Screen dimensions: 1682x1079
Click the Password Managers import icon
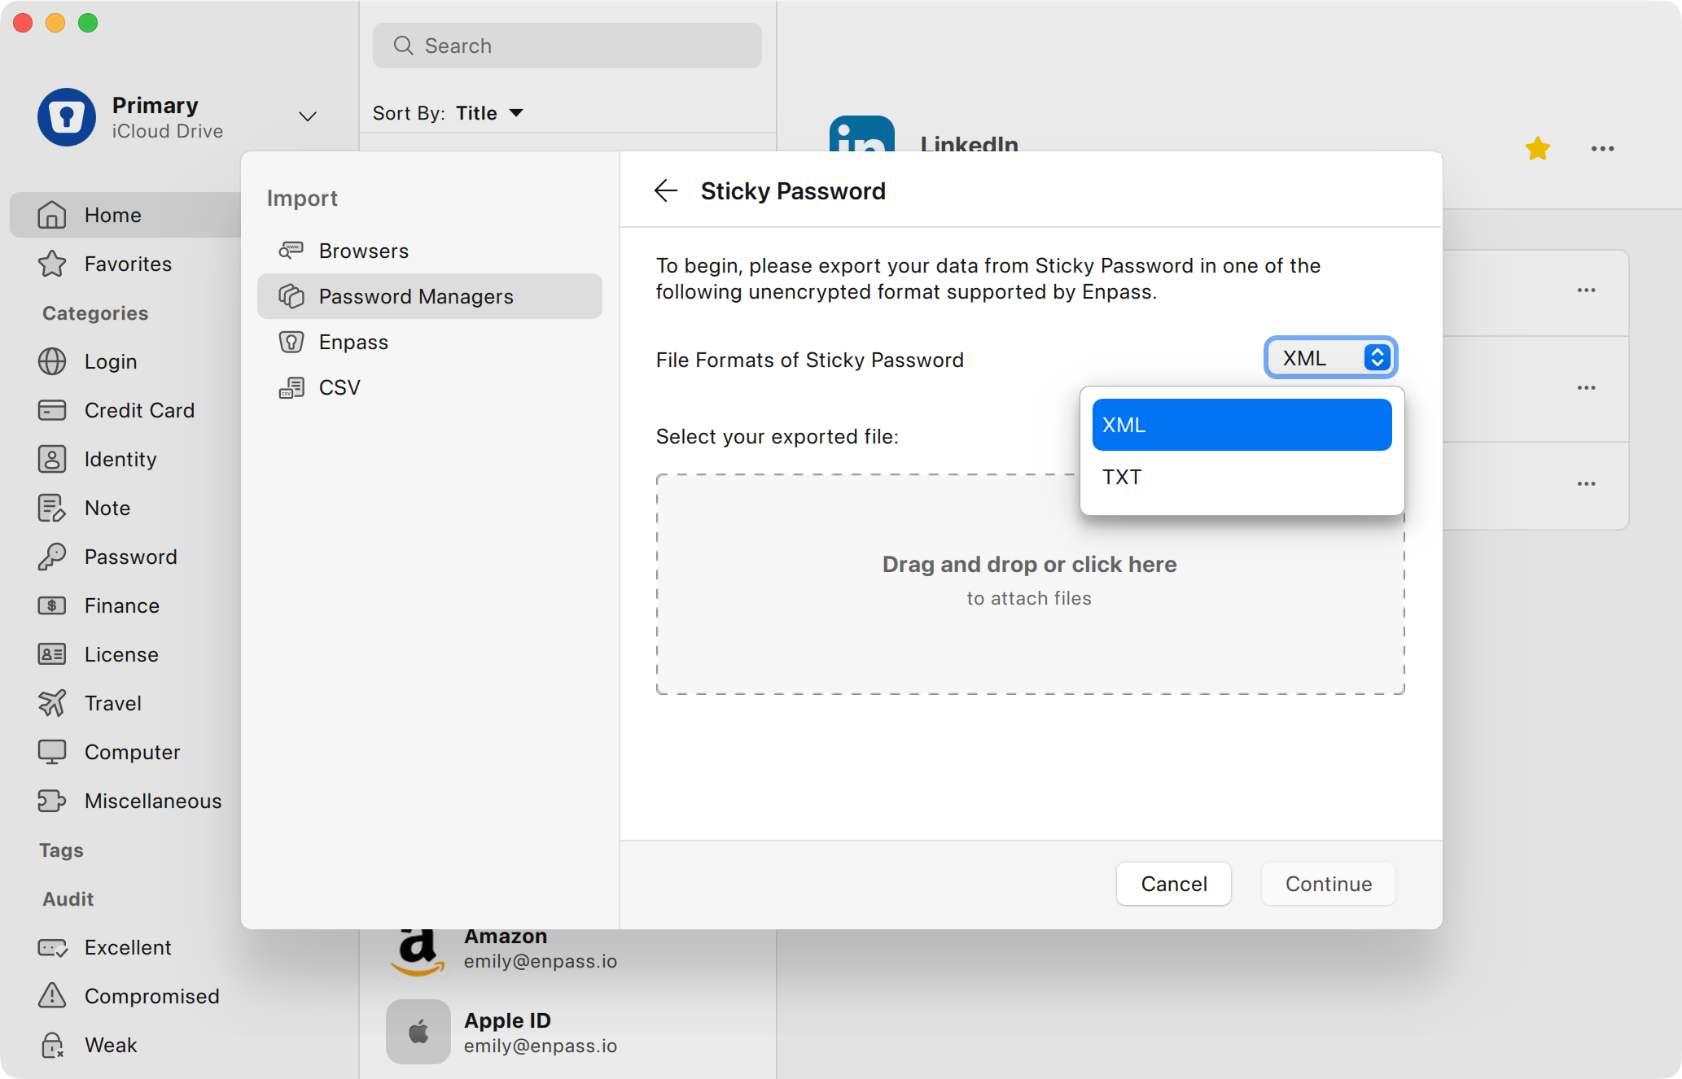click(x=291, y=296)
